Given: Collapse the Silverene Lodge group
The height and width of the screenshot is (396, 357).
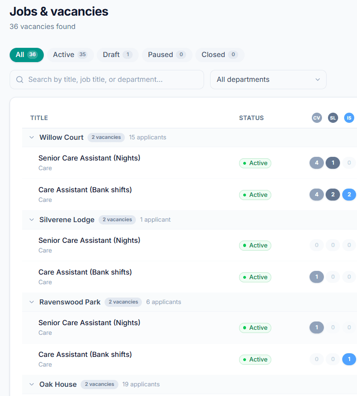Looking at the screenshot, I should point(31,219).
